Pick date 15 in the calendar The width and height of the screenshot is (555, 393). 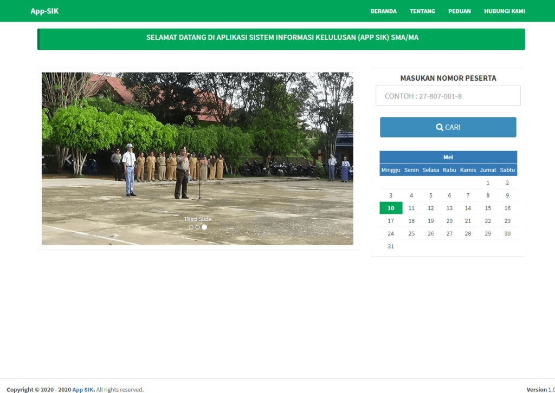pos(488,208)
